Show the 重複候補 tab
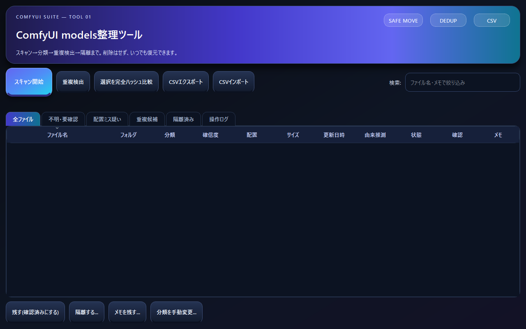Image resolution: width=526 pixels, height=329 pixels. point(147,119)
